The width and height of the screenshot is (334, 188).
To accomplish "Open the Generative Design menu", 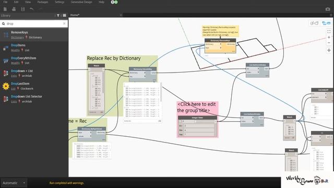I will (81, 2).
